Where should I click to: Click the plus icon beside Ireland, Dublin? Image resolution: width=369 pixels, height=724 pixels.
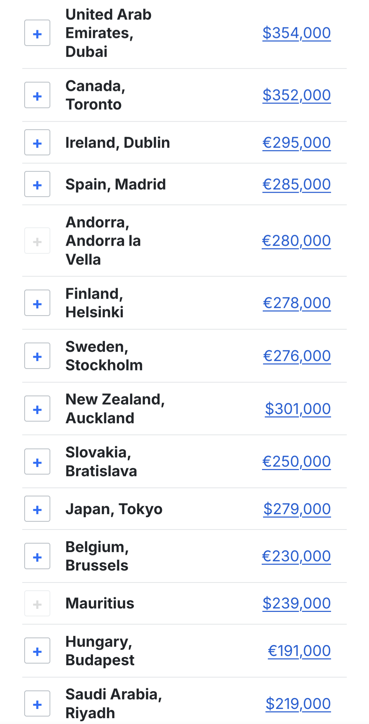pos(37,143)
